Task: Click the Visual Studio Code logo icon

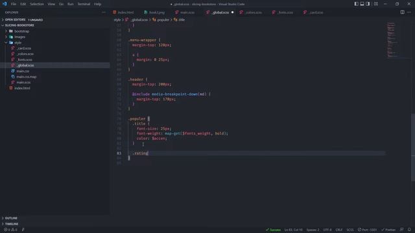Action: [x=5, y=4]
